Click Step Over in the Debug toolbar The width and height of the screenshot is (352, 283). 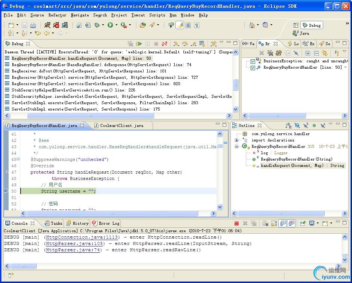click(x=185, y=43)
